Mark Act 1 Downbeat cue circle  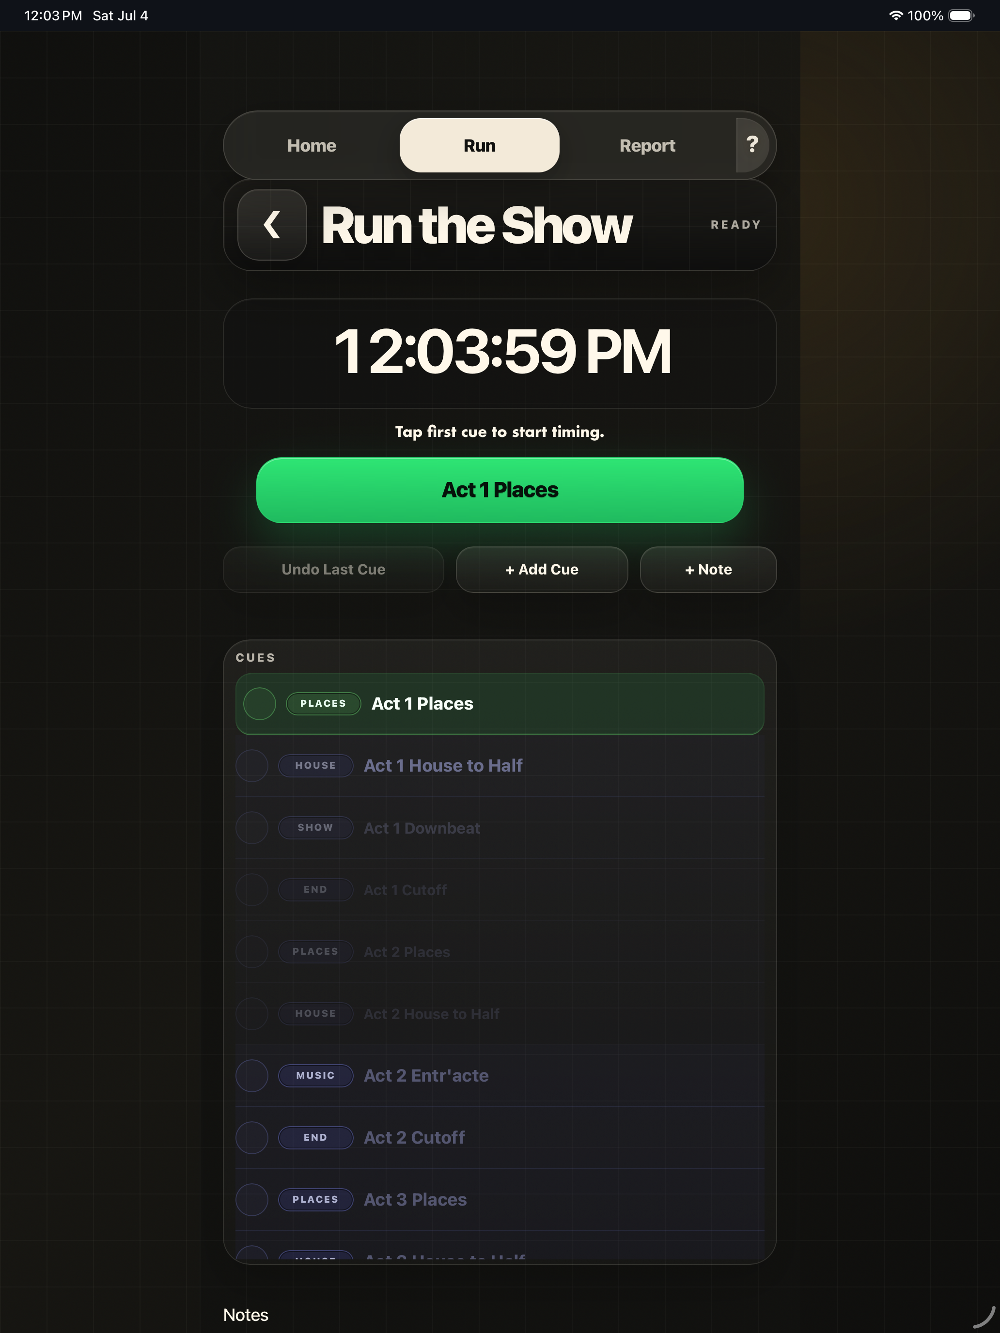coord(252,828)
